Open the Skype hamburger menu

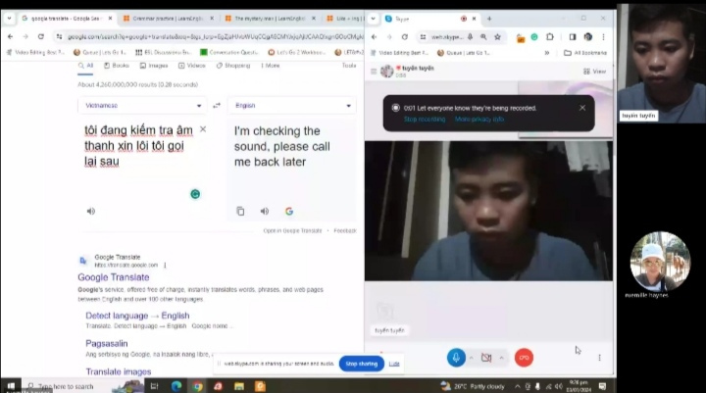pos(374,71)
